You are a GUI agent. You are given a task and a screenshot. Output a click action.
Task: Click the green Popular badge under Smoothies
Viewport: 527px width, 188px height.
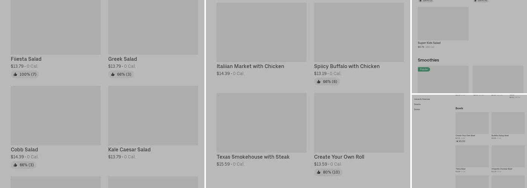pyautogui.click(x=424, y=69)
